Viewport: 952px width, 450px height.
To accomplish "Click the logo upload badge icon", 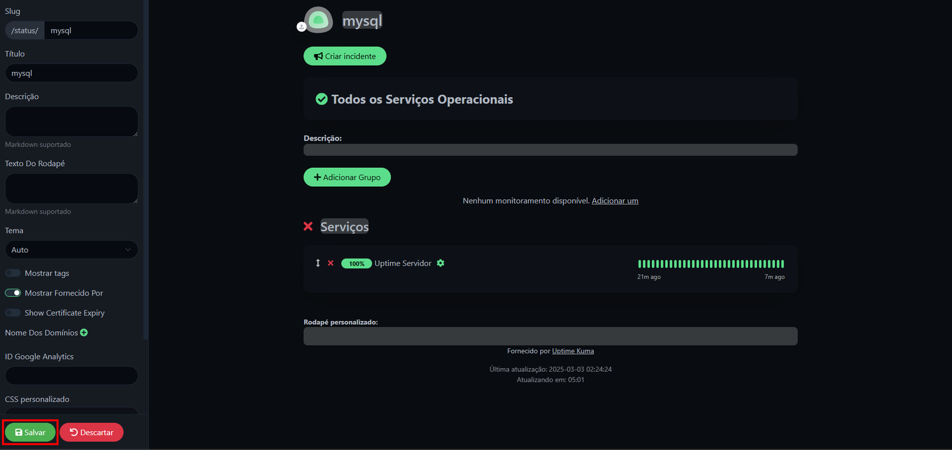I will [x=302, y=27].
